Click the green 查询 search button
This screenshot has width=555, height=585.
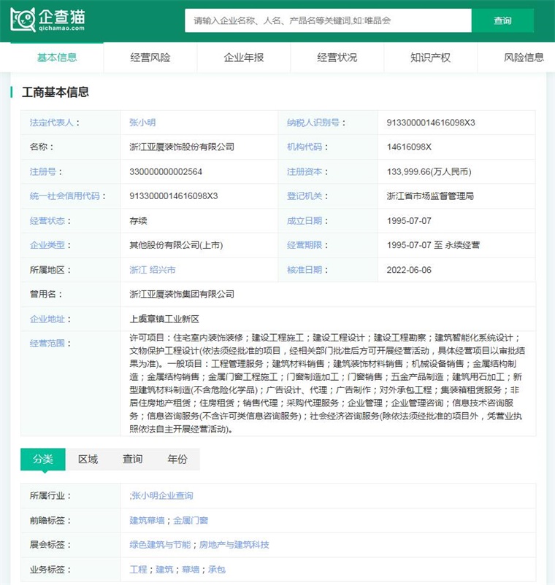[502, 20]
